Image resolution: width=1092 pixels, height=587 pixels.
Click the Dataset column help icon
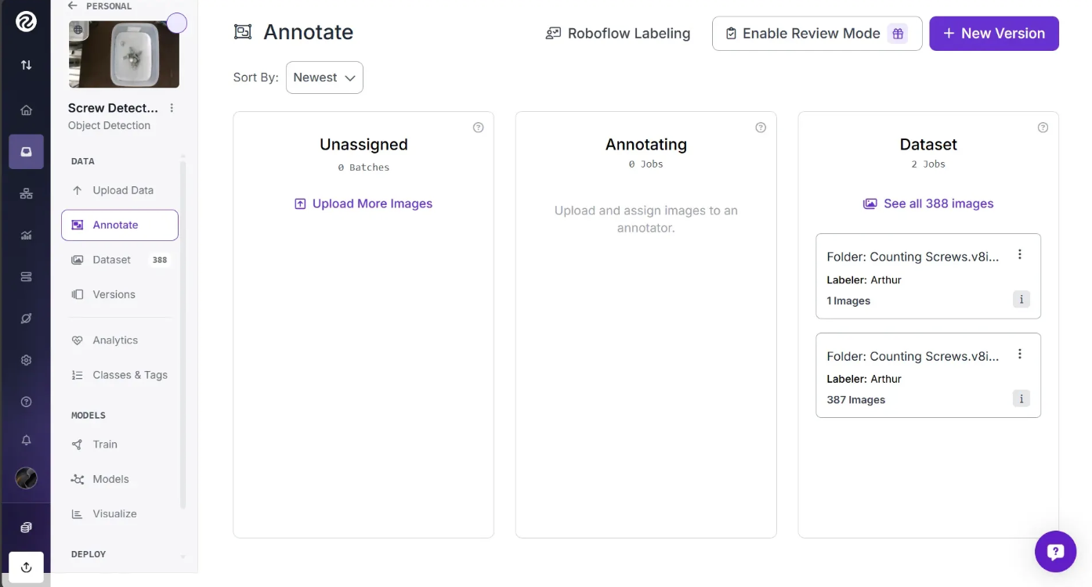click(1043, 128)
